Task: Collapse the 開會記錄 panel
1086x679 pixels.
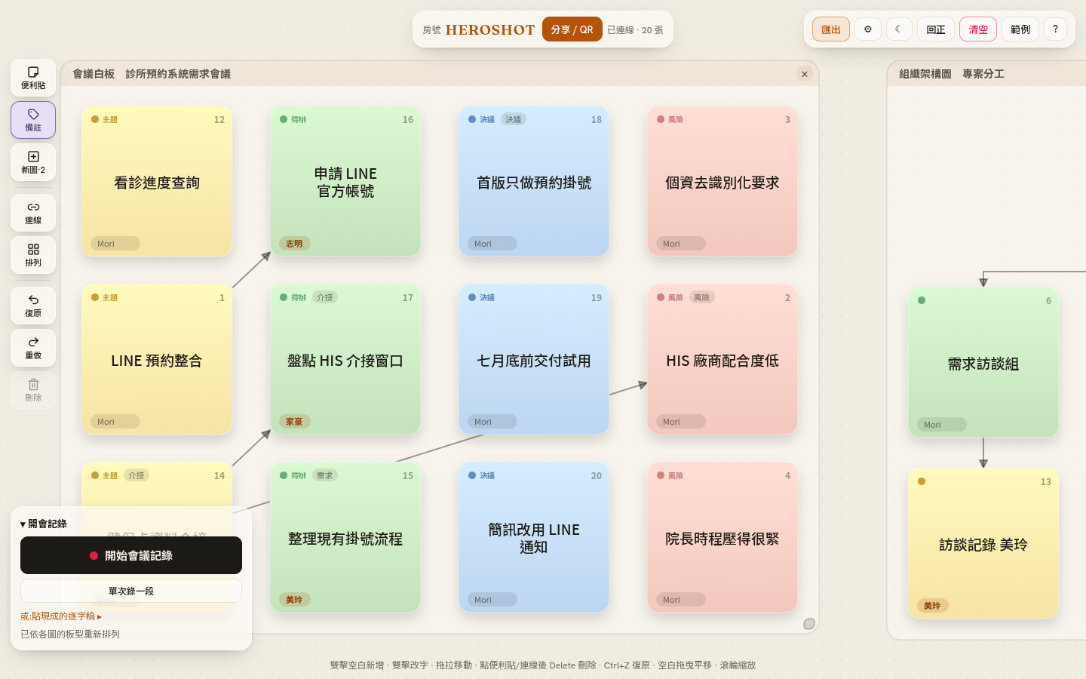Action: point(44,524)
